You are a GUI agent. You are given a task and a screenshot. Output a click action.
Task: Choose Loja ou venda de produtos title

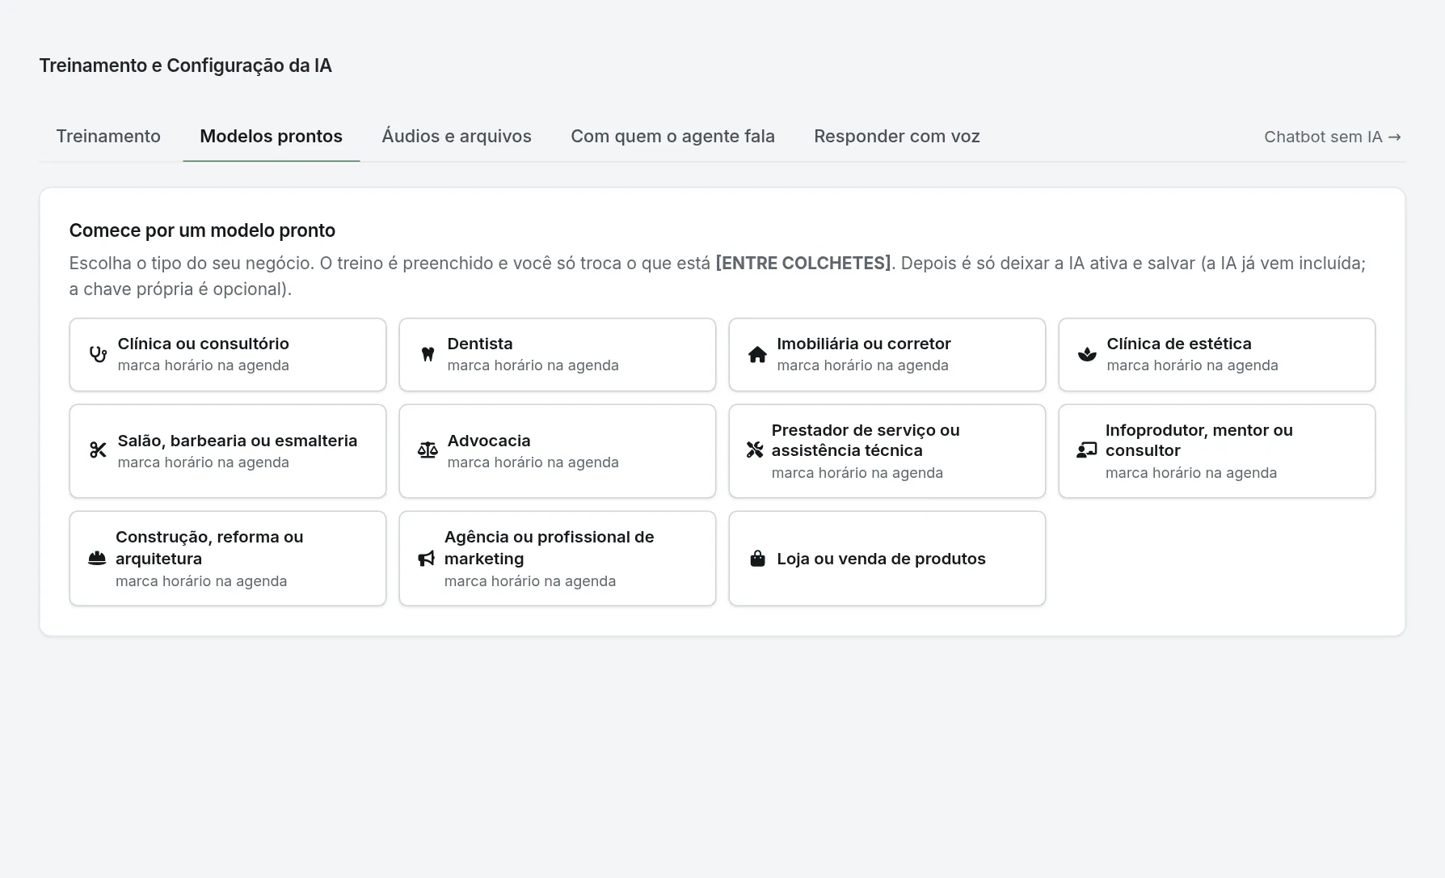[x=882, y=559]
